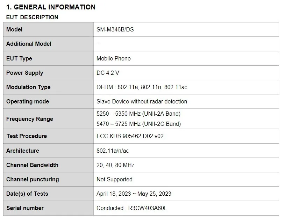Click the serial number R3CW403A60L text

147,208
